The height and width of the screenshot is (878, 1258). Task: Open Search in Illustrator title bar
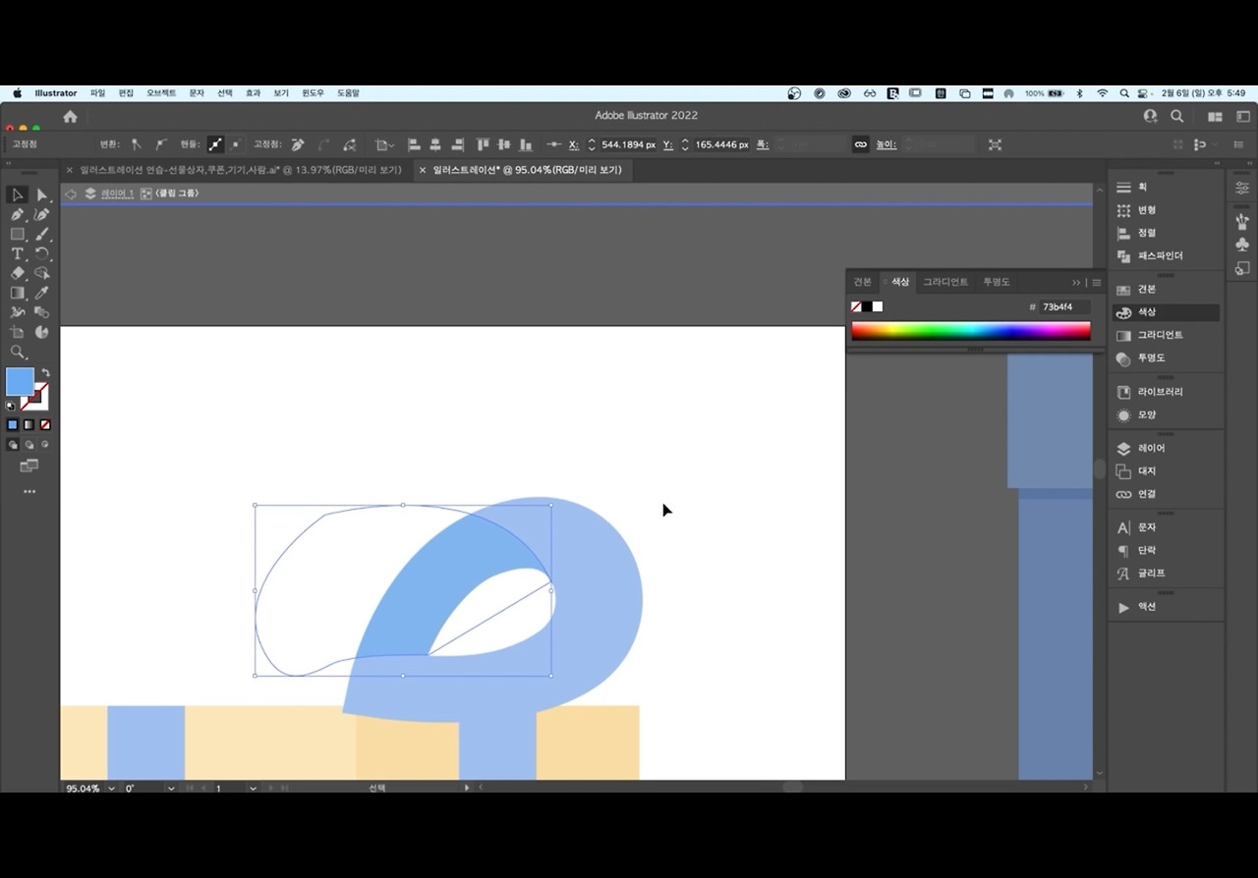[x=1176, y=116]
